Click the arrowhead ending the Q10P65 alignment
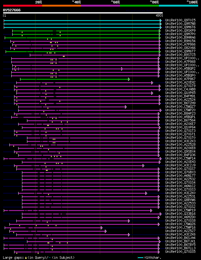201x260 pixels. [x=152, y=93]
